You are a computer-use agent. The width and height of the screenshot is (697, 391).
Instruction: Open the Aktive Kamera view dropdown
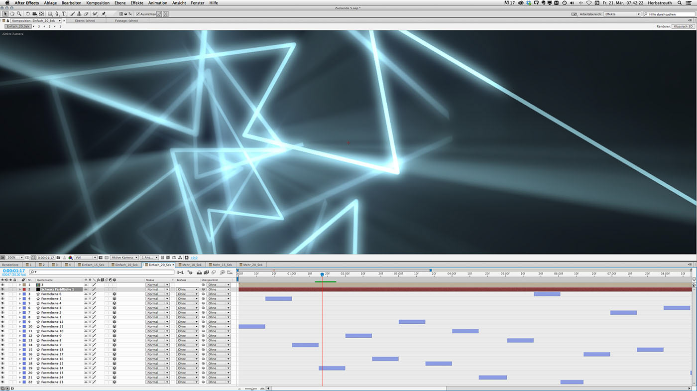coord(124,258)
